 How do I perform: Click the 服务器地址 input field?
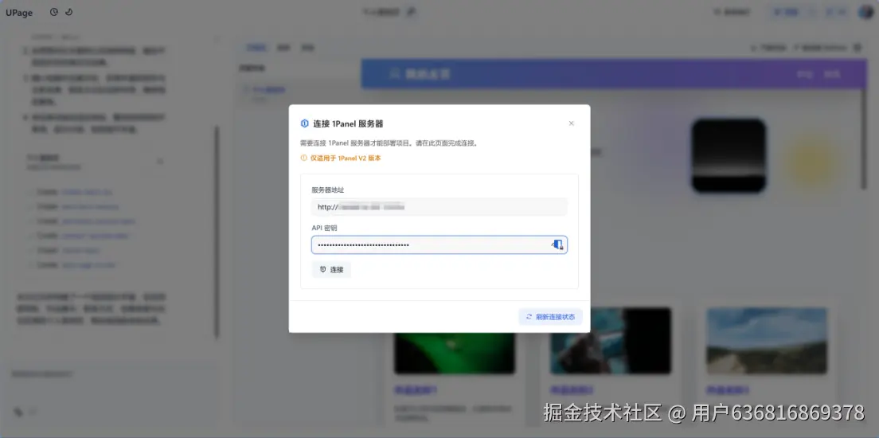(439, 207)
